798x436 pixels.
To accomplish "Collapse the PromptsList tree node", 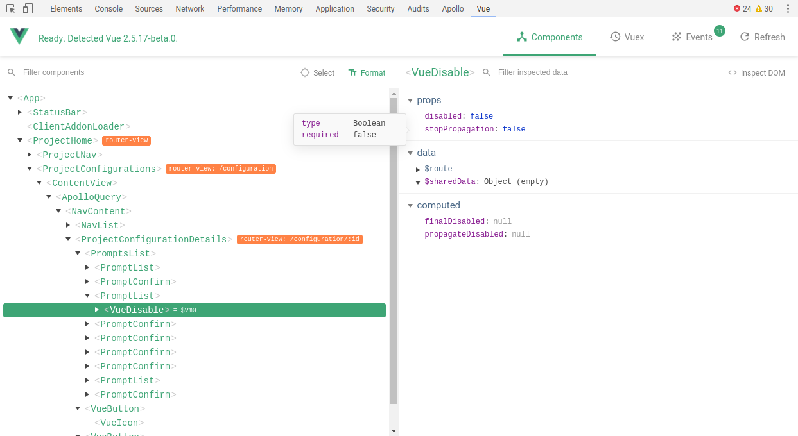I will click(78, 253).
